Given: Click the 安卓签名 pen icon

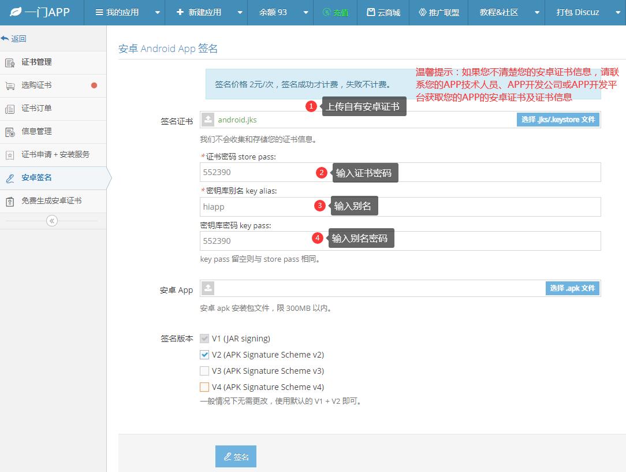Looking at the screenshot, I should [x=10, y=178].
